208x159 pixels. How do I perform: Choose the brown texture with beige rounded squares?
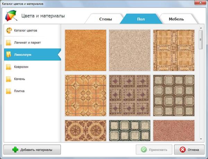174,95
